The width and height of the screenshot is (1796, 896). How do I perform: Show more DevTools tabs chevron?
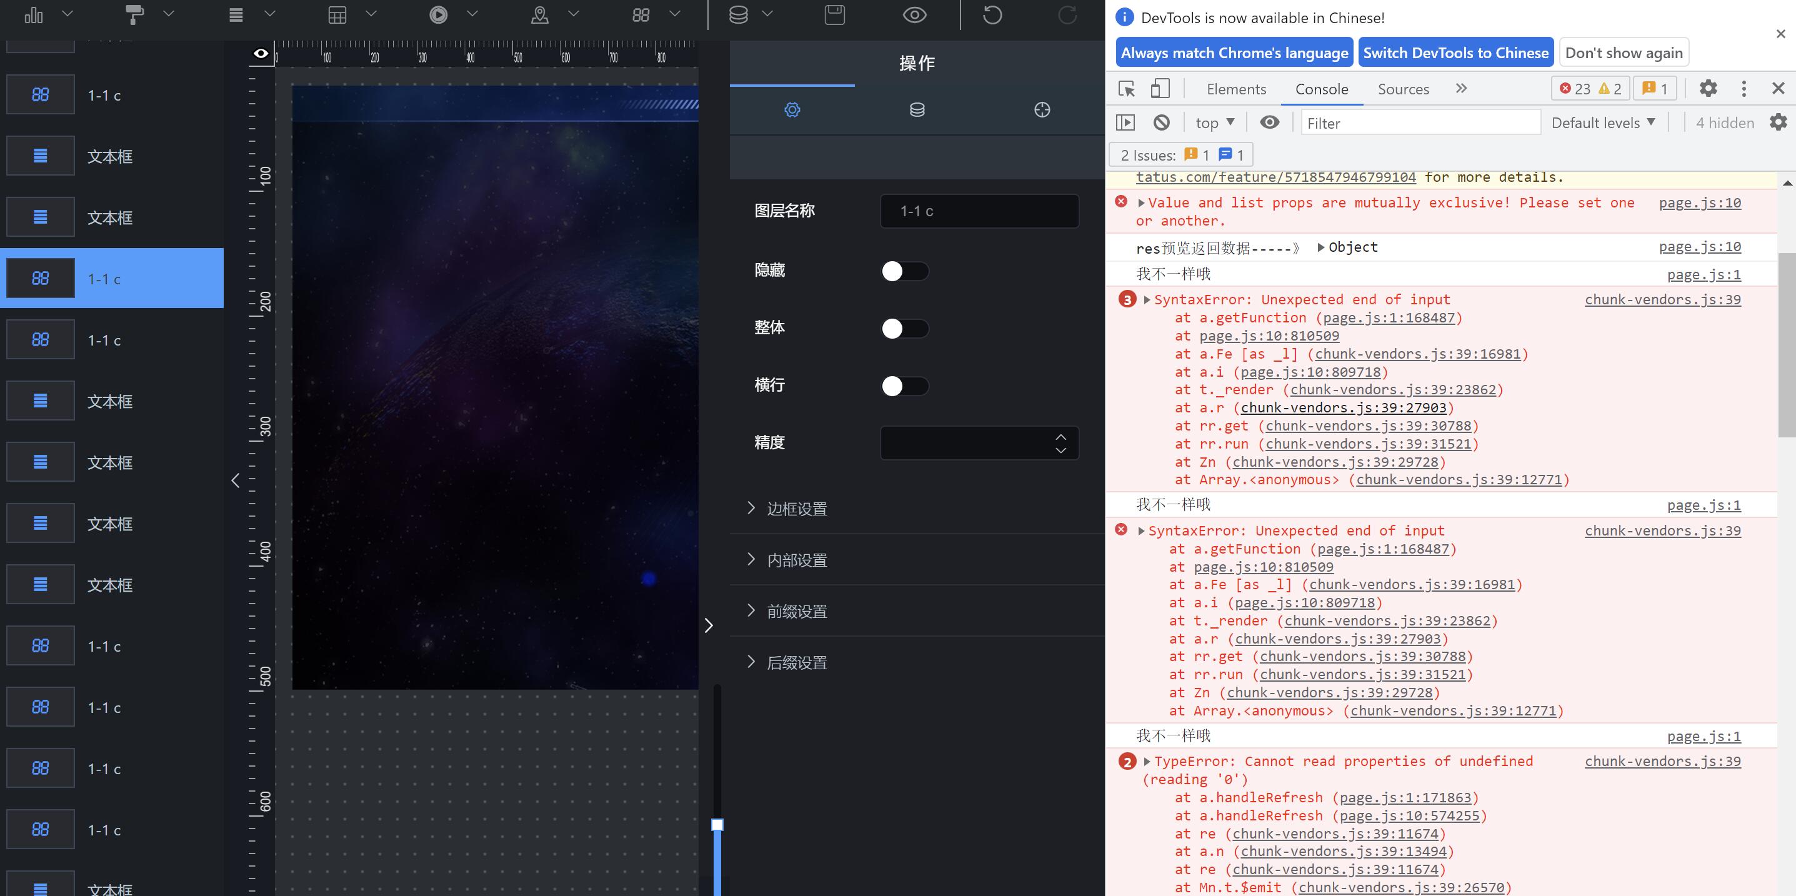pyautogui.click(x=1461, y=89)
